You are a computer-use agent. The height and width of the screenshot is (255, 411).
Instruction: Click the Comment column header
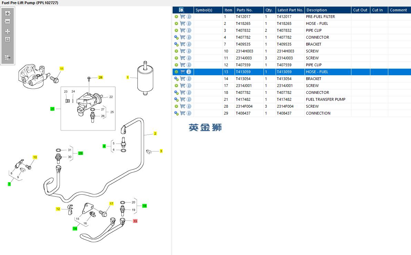400,10
